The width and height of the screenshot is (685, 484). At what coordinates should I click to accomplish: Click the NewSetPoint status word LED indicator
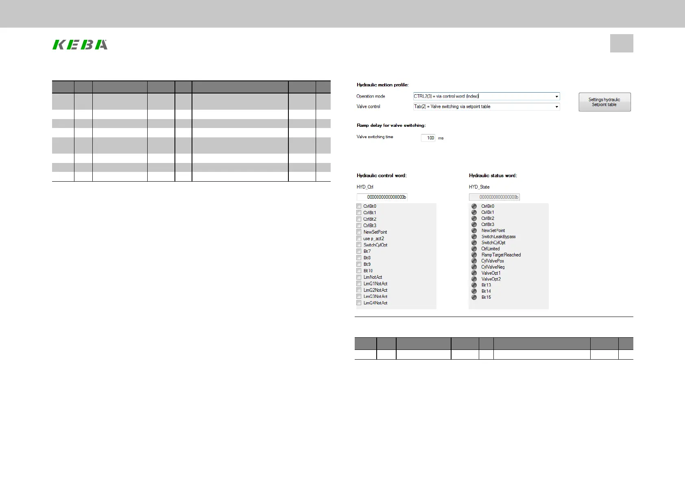tap(474, 230)
